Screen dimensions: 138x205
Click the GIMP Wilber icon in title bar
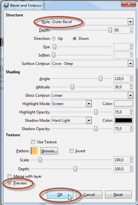6,5
